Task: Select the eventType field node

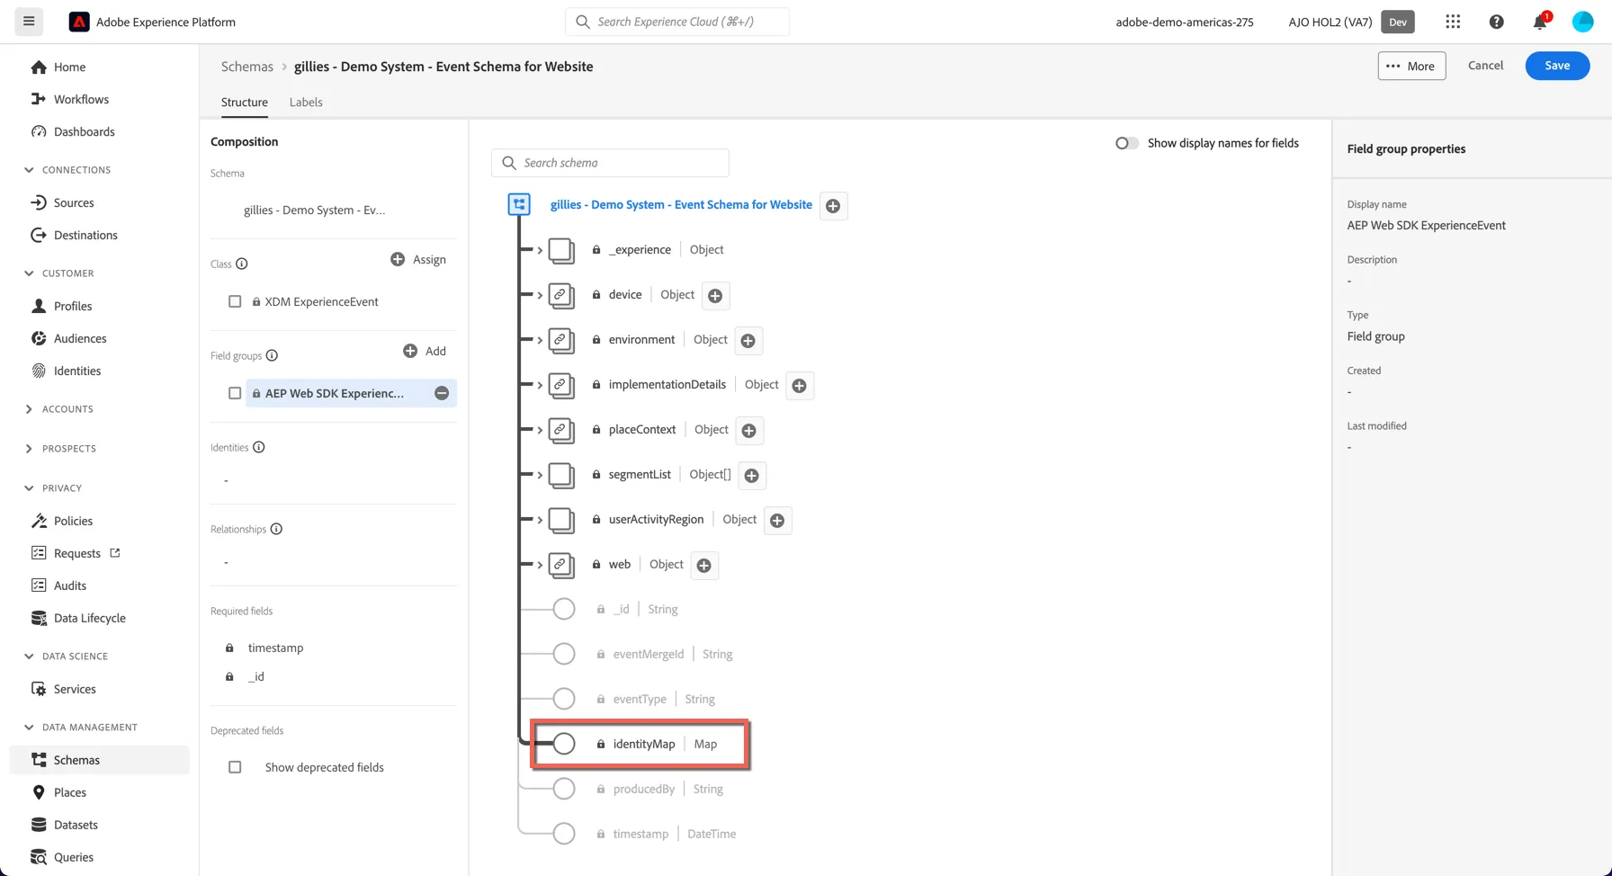Action: (564, 699)
